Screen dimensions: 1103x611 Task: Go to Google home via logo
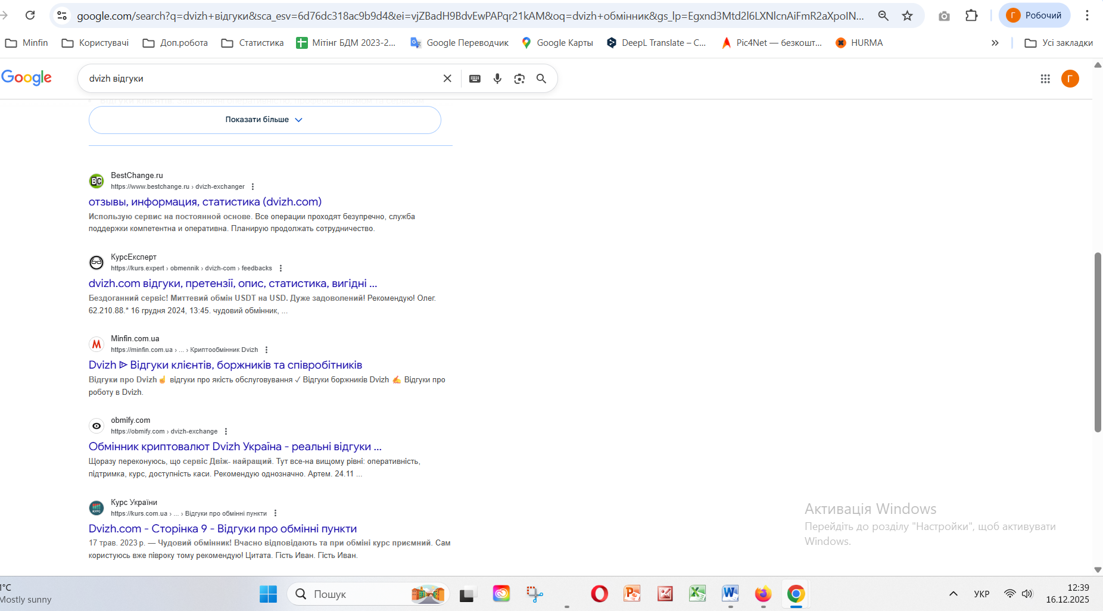pyautogui.click(x=26, y=78)
